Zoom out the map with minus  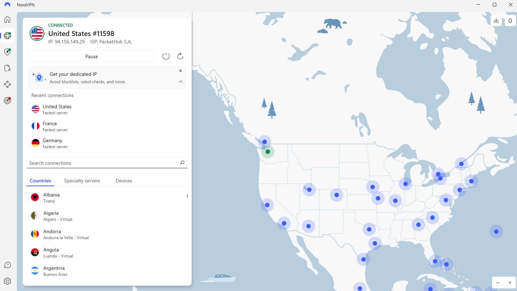click(x=498, y=283)
